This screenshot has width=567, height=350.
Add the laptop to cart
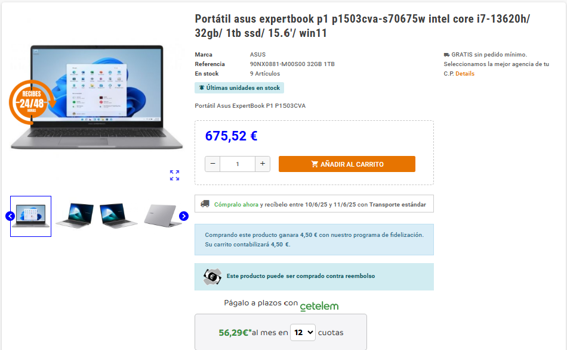click(x=347, y=164)
